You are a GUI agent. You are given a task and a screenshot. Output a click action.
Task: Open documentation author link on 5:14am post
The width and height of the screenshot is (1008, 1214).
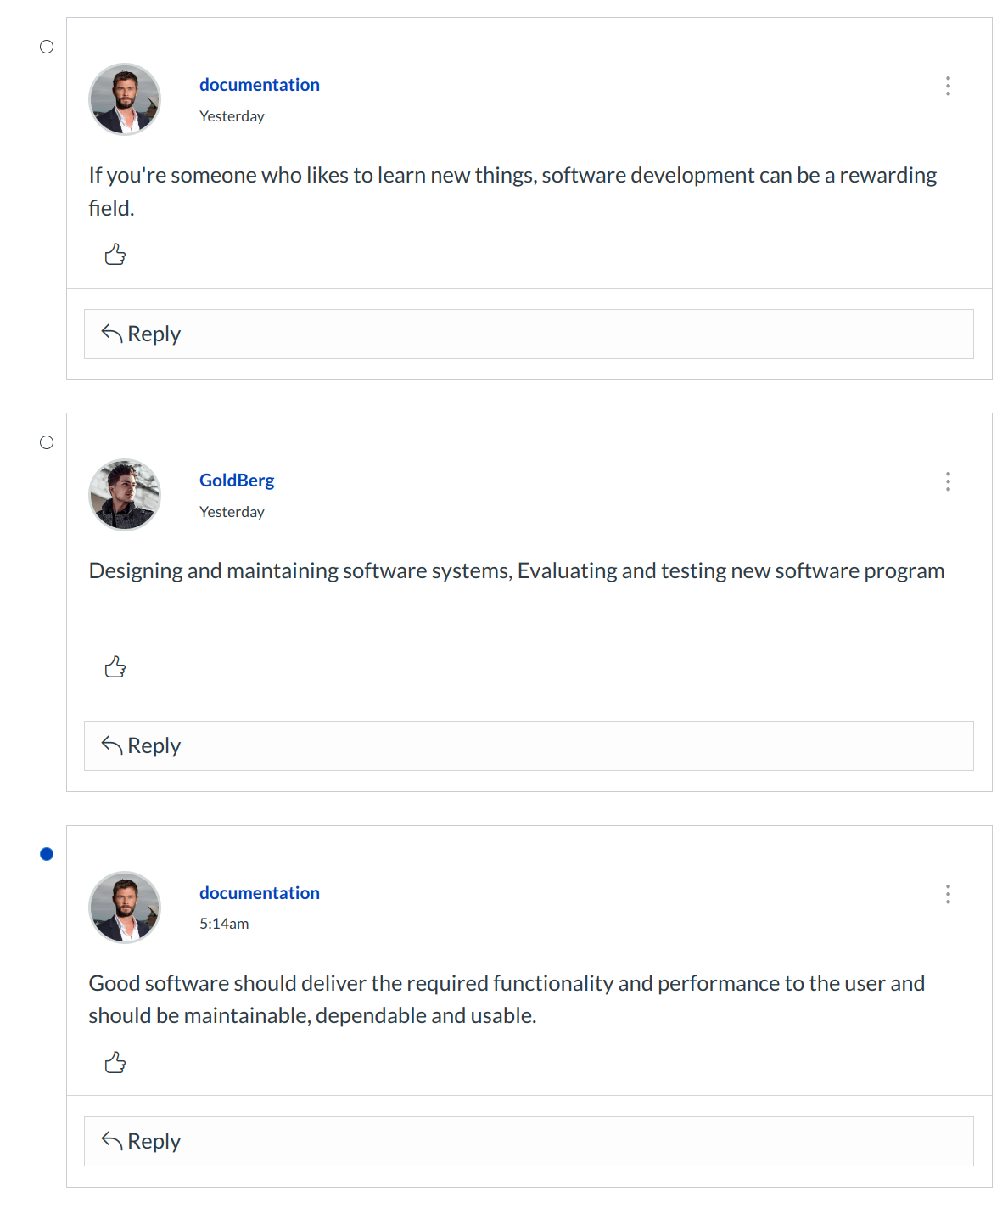point(259,893)
